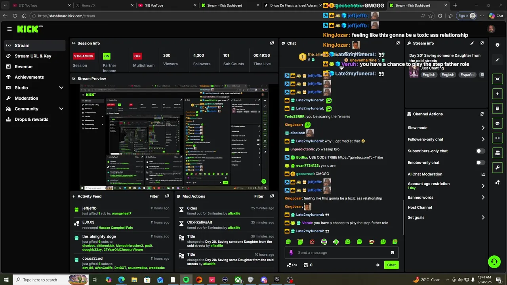This screenshot has width=507, height=285.
Task: Click the broadcast signal icon in right sidebar
Action: tap(497, 138)
